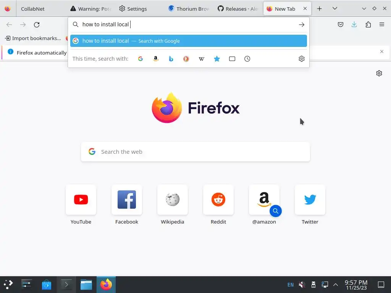Open System Settings from the taskbar

pos(26,285)
